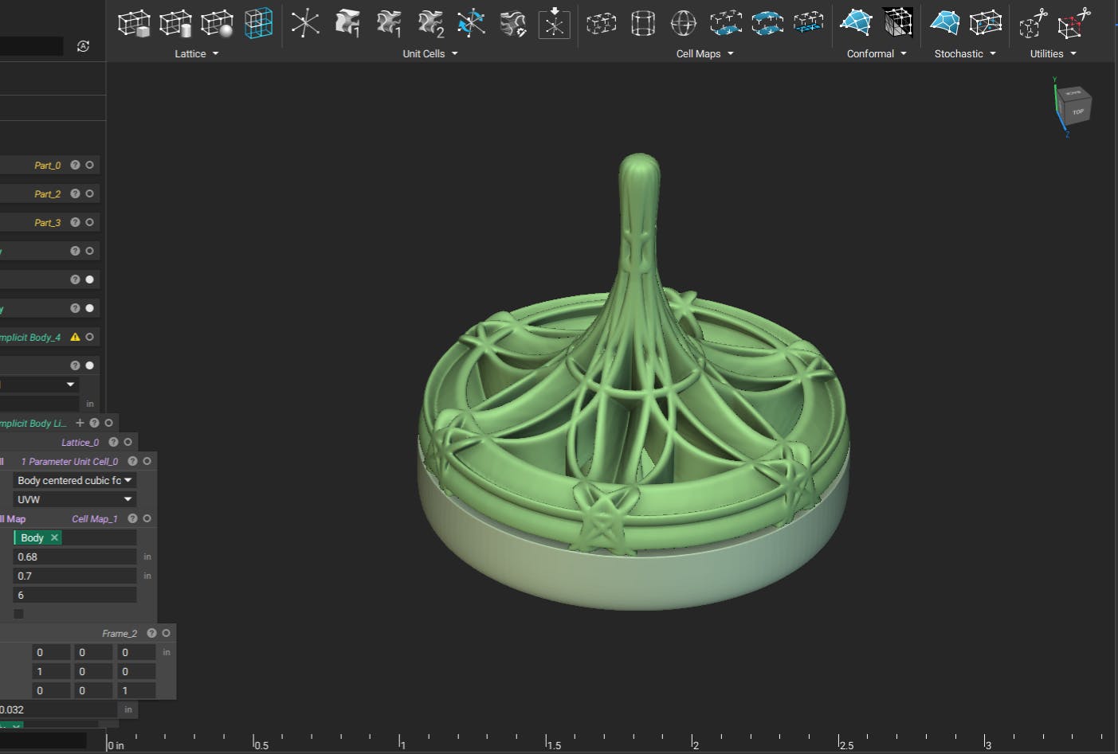
Task: Add input with plus on Implicit Body list
Action: coord(80,423)
